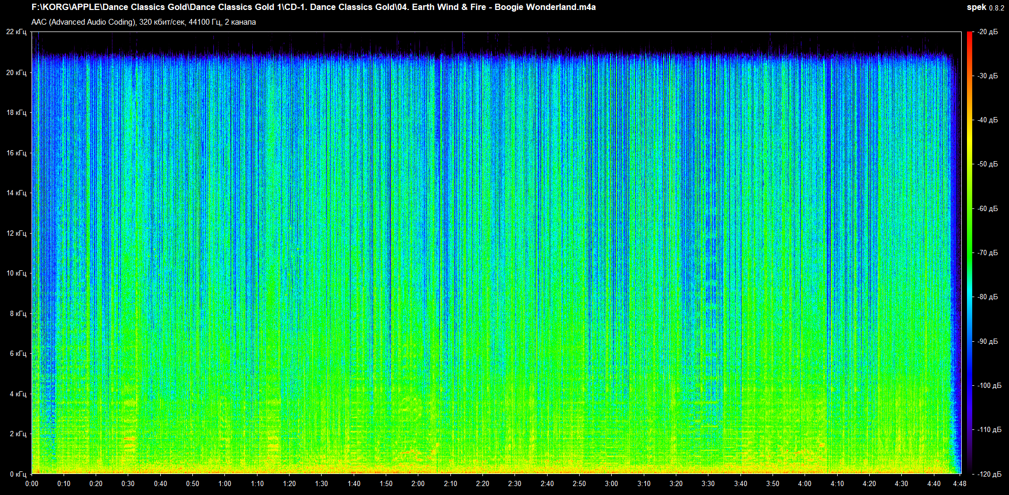Select the 0:00 start time label

pyautogui.click(x=32, y=483)
